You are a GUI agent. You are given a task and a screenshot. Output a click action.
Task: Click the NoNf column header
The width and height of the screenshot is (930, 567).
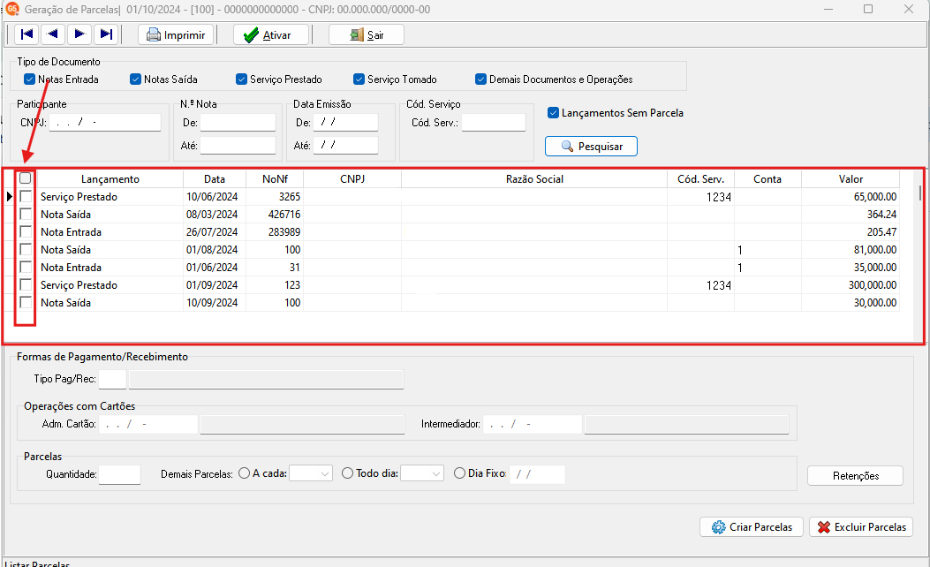275,179
